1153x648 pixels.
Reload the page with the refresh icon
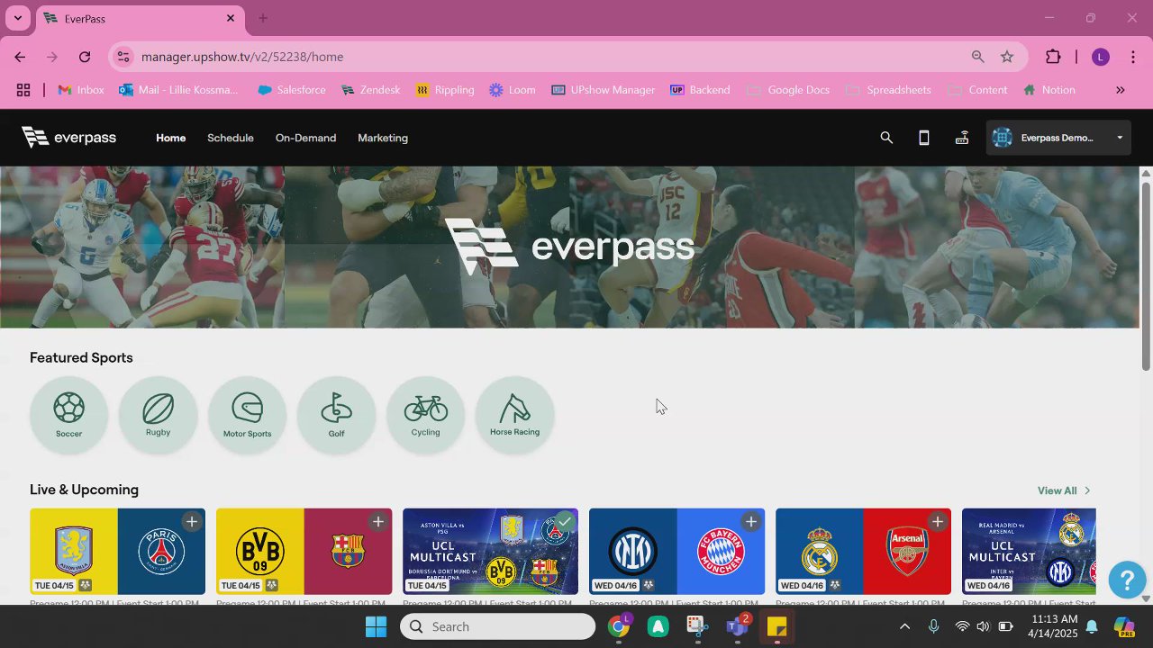coord(85,57)
